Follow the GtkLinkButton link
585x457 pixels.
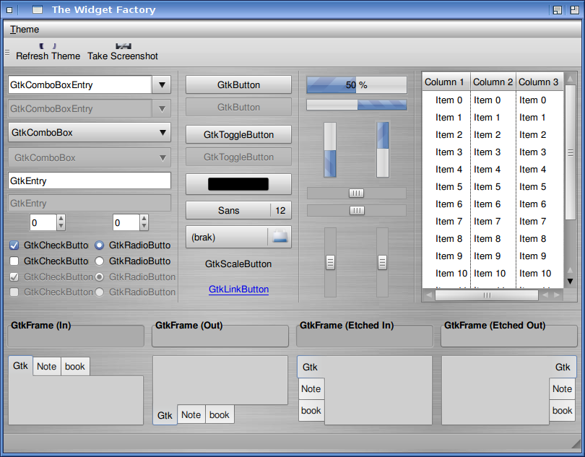coord(238,289)
